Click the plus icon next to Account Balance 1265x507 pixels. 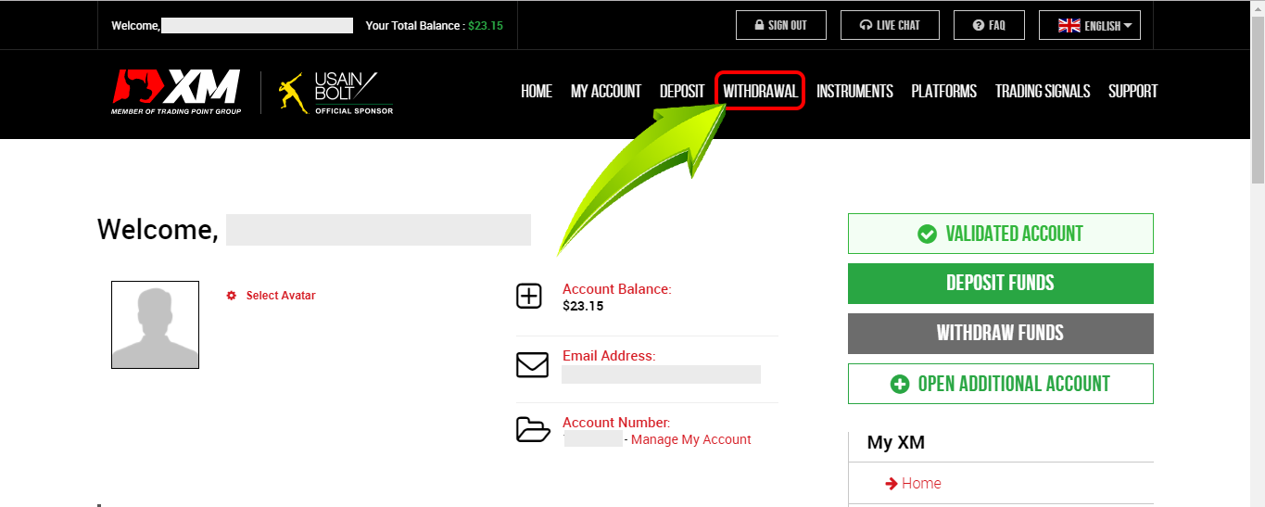click(529, 297)
